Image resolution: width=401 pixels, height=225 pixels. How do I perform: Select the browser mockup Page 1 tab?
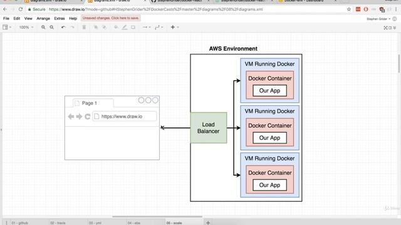tap(93, 103)
